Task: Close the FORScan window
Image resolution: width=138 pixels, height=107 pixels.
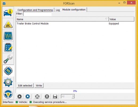Action: 131,3
